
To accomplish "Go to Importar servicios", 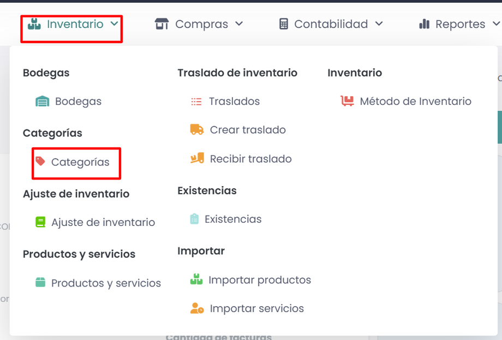I will coord(256,308).
